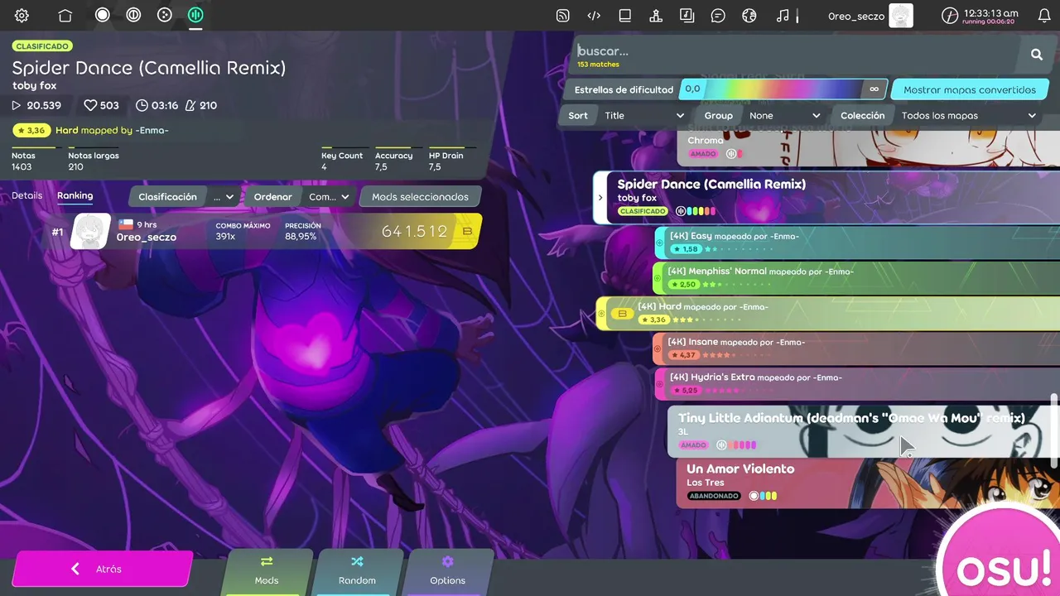Viewport: 1060px width, 596px height.
Task: Click the BPM metronome icon
Action: pos(190,105)
